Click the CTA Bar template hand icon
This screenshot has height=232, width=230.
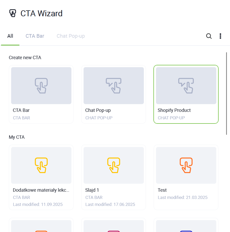[41, 86]
